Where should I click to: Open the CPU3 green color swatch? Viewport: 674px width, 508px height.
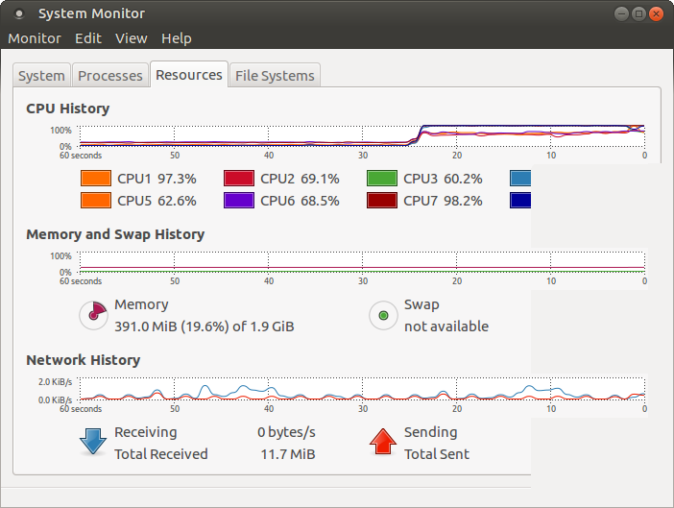(382, 178)
